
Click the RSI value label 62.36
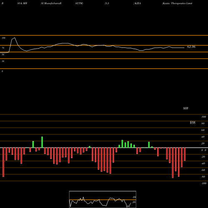pos(191,47)
